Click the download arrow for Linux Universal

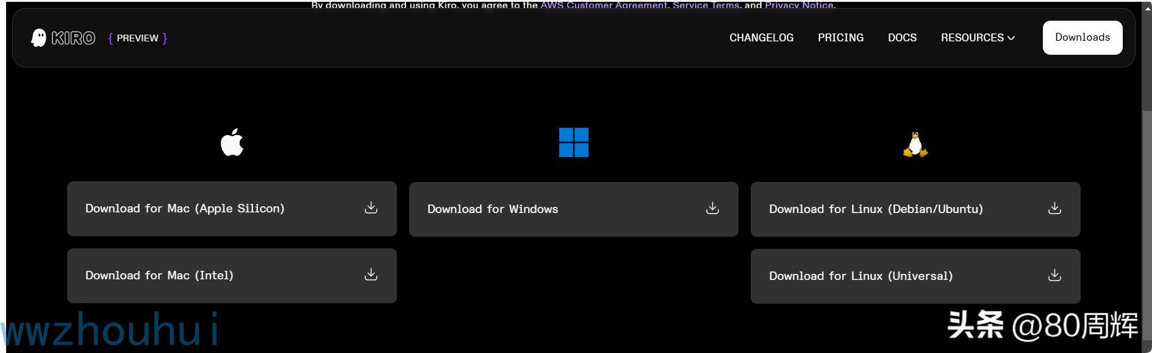pos(1054,275)
